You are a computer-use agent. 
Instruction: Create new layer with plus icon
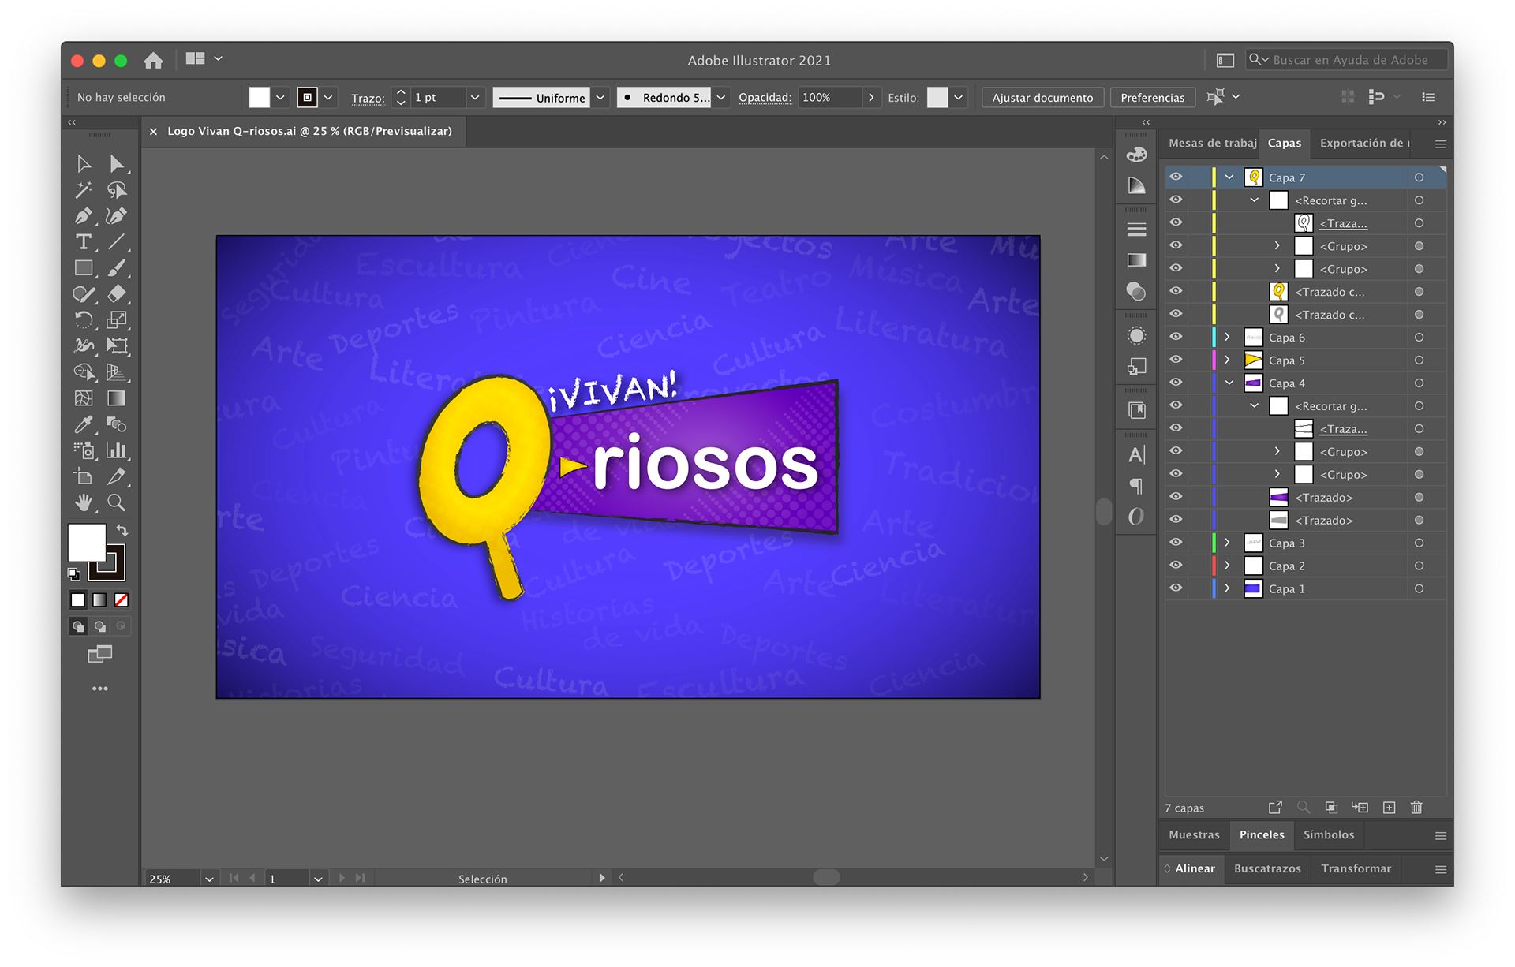pos(1390,808)
